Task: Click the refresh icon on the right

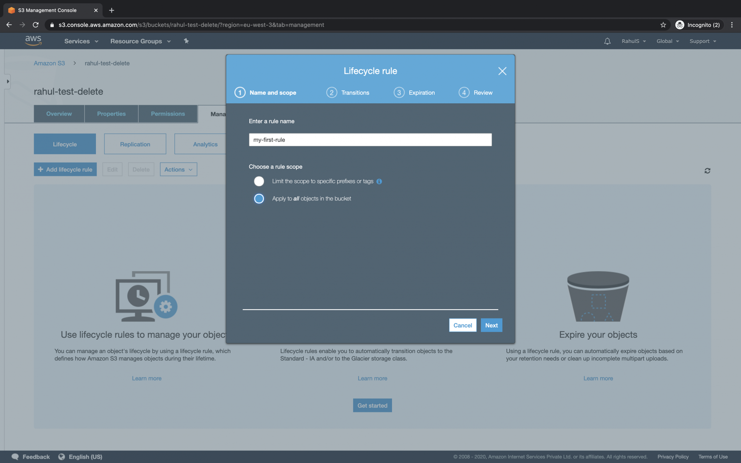Action: [x=707, y=171]
